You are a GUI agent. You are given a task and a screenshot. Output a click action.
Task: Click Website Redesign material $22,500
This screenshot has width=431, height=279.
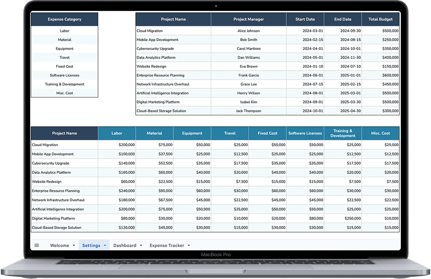(155, 181)
